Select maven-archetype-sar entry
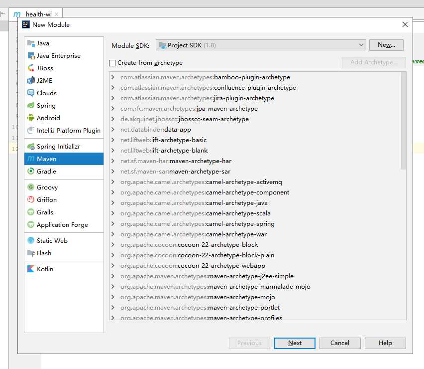Screen dimensions: 424x369 pos(175,172)
